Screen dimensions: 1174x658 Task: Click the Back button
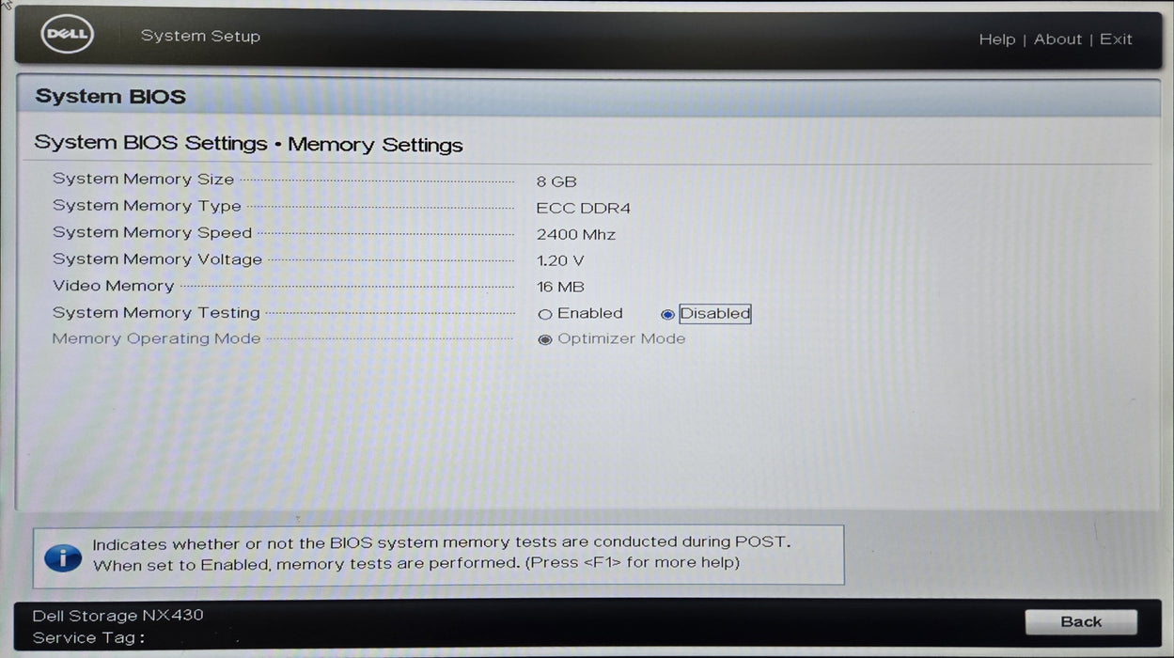coord(1081,621)
